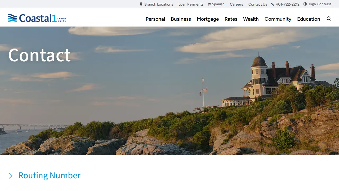Call 401-722-2212 phone link
Viewport: 339px width, 191px height.
click(x=288, y=4)
